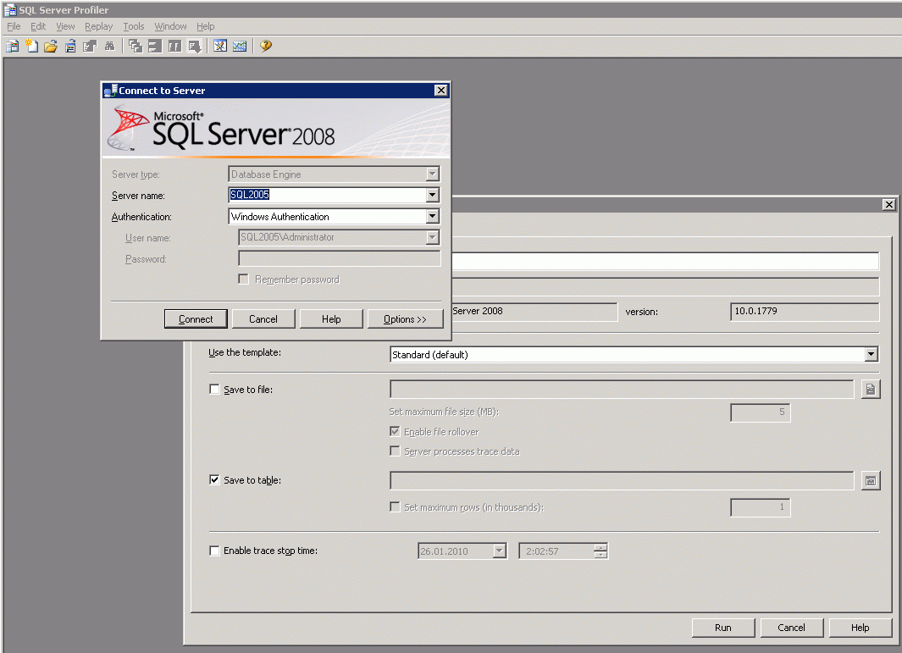Click the stacked horizontal bars toolbar icon

tap(155, 46)
